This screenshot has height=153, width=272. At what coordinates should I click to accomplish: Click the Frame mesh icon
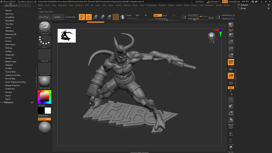(x=231, y=100)
